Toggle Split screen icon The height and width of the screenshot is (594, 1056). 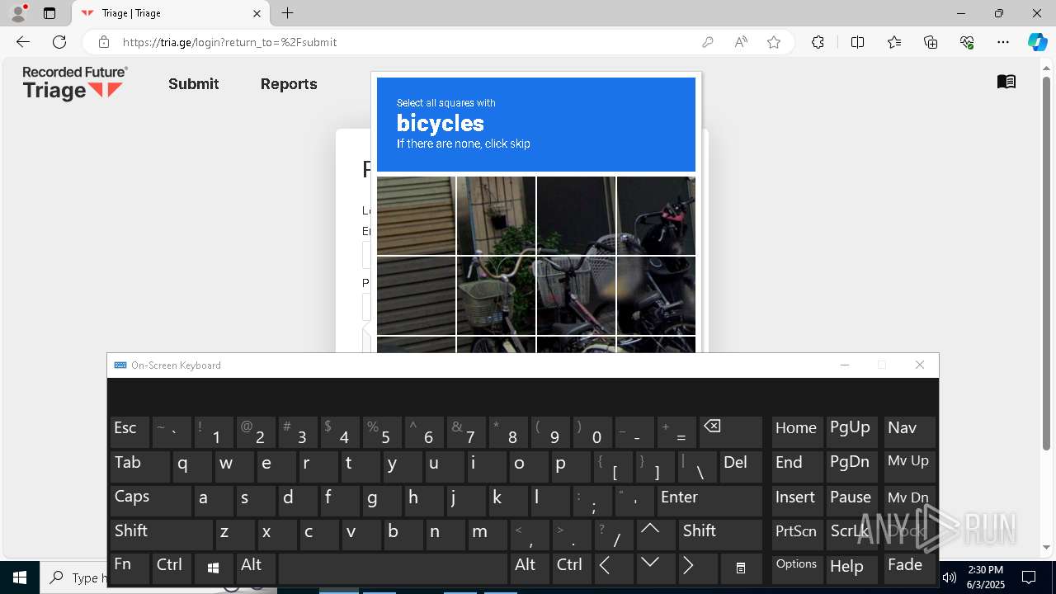[x=857, y=42]
